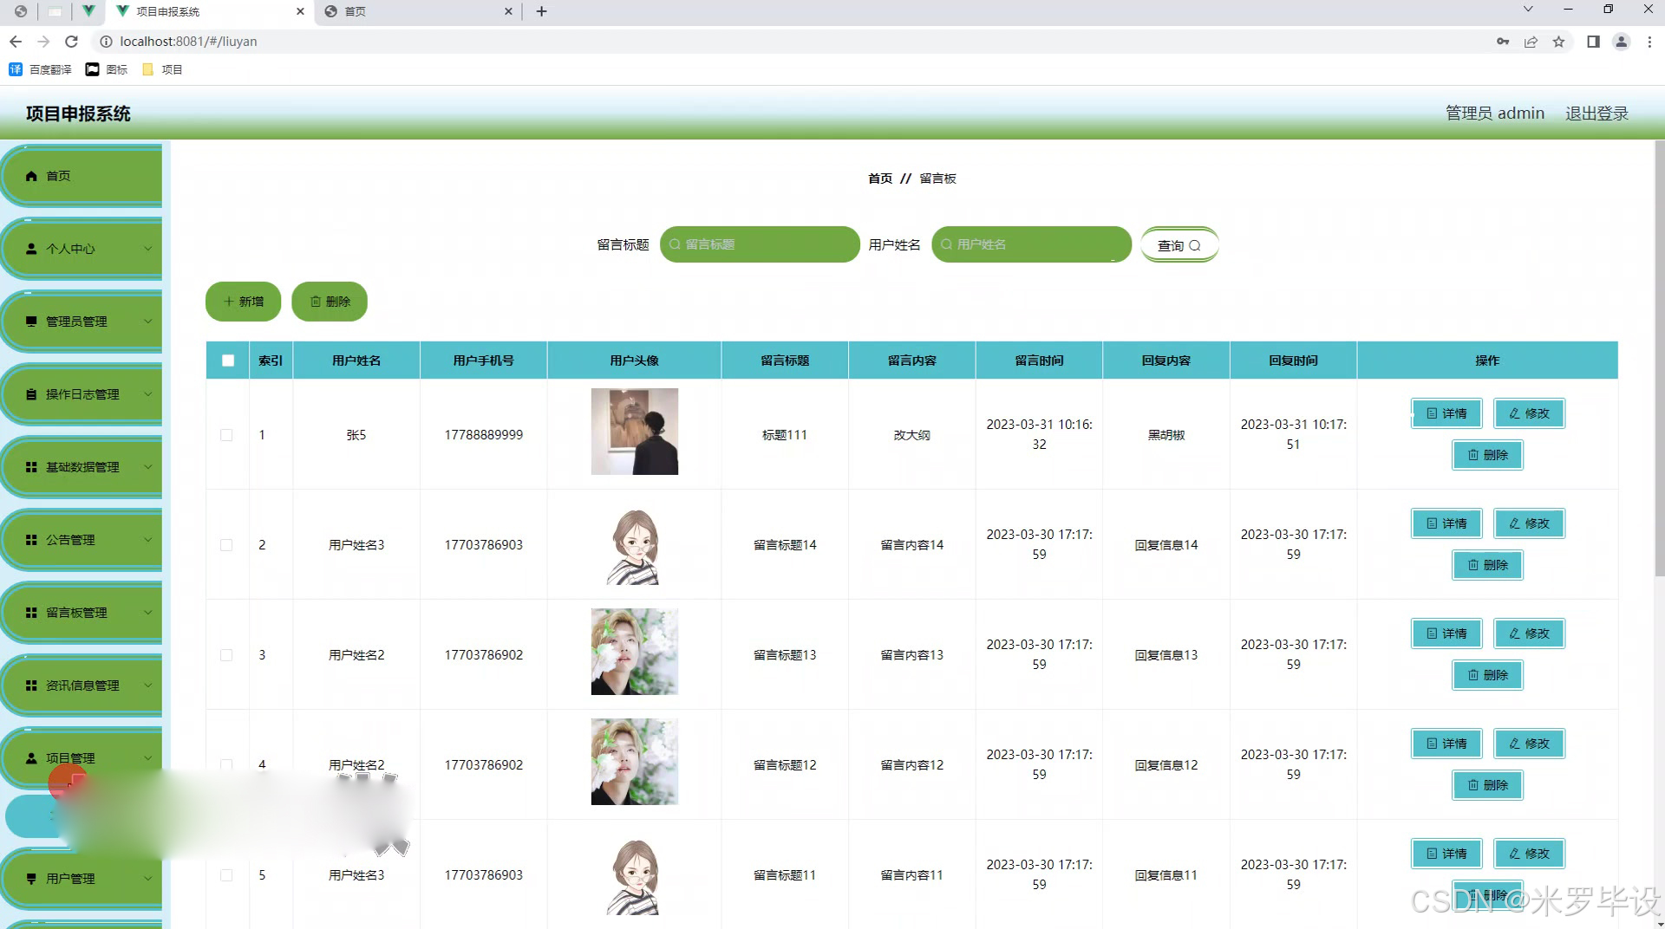Click the 新增 add button
1665x929 pixels.
point(243,302)
